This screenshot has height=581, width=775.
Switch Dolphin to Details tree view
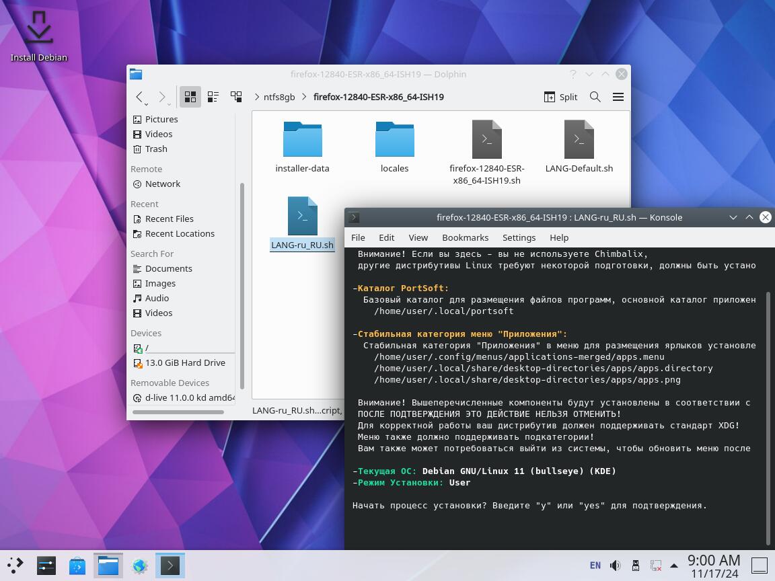(x=236, y=97)
